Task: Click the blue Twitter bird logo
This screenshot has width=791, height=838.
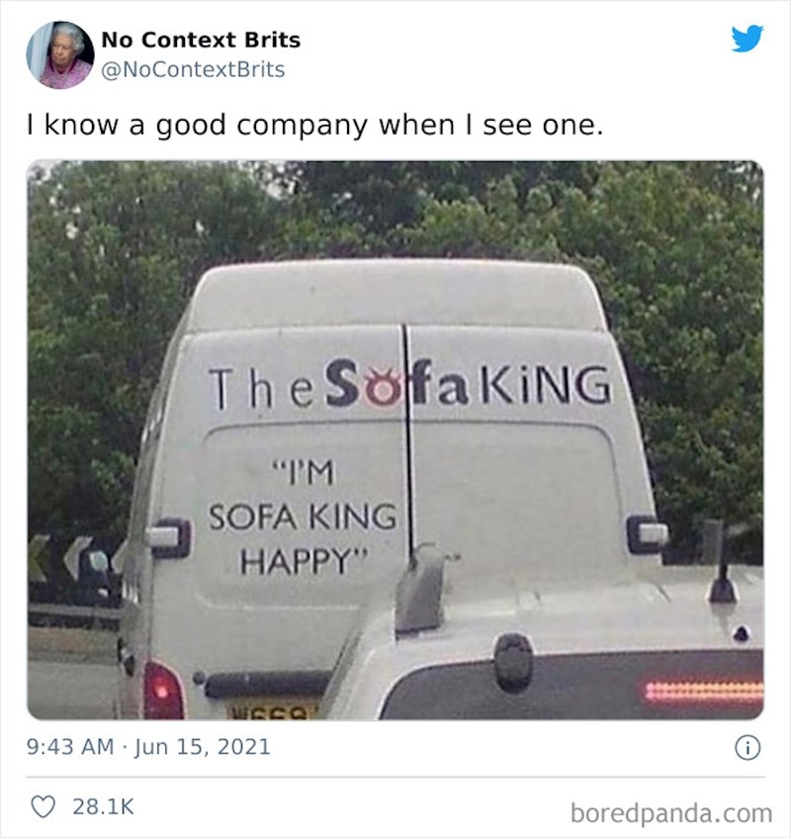Action: pos(747,39)
